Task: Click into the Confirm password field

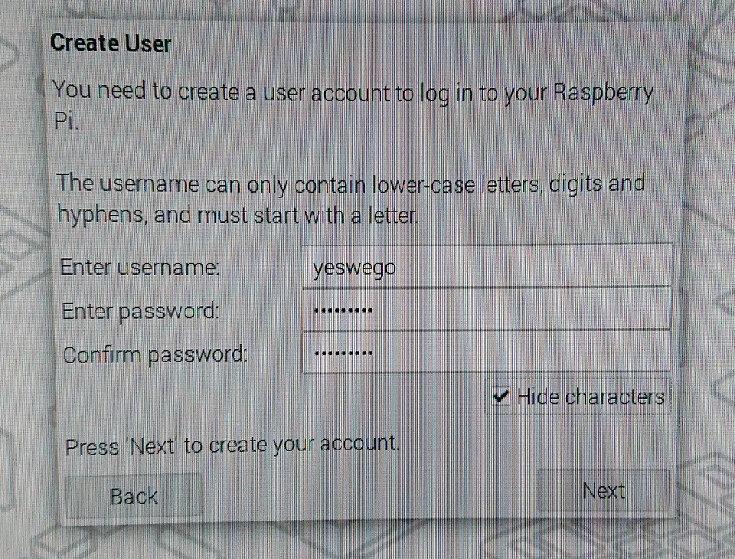Action: [487, 353]
